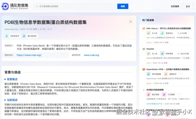
Task: Click the small star count icon
Action: (49, 29)
